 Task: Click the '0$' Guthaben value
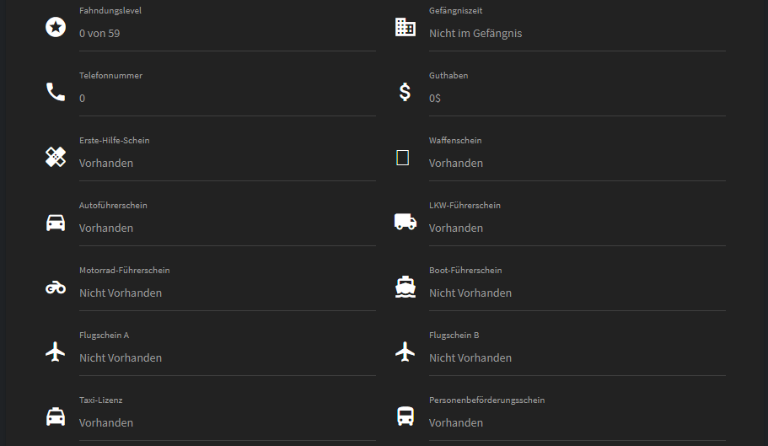pos(435,99)
